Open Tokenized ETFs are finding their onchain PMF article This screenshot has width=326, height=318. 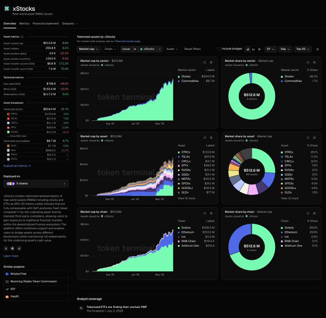pyautogui.click(x=116, y=307)
